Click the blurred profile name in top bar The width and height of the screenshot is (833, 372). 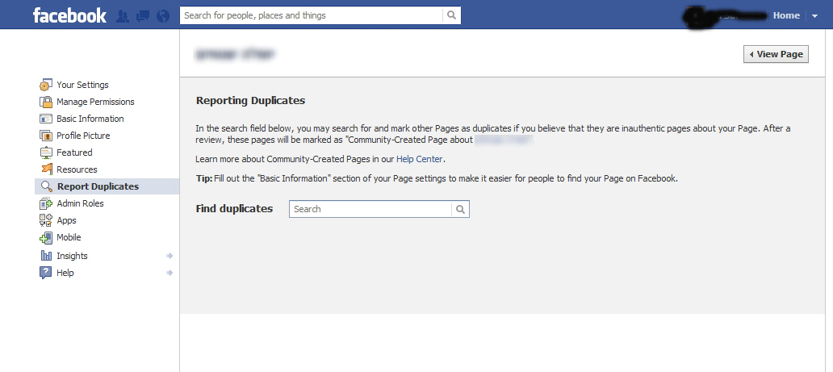coord(726,17)
